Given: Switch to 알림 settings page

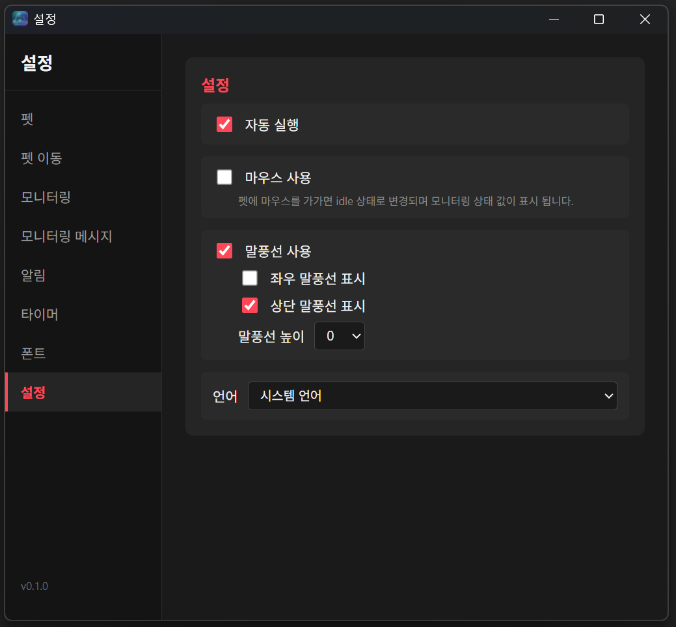Looking at the screenshot, I should coord(83,275).
